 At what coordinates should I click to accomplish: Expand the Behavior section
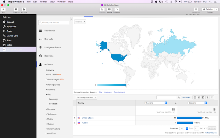tap(46, 109)
